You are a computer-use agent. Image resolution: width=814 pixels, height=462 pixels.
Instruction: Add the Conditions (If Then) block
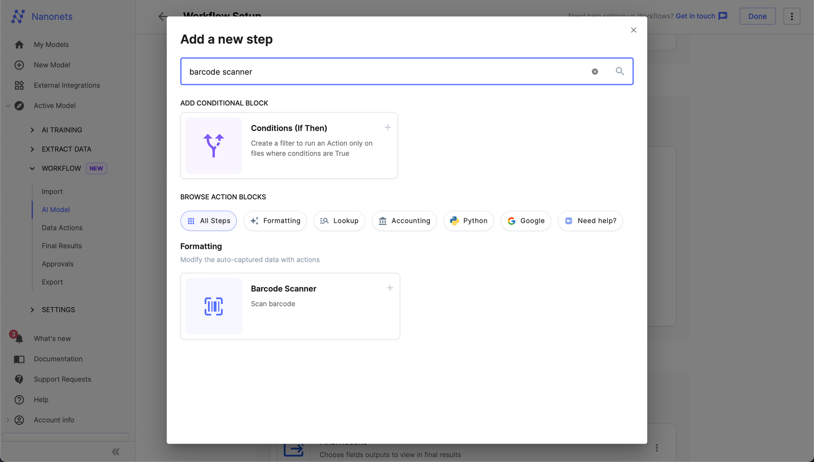point(387,127)
